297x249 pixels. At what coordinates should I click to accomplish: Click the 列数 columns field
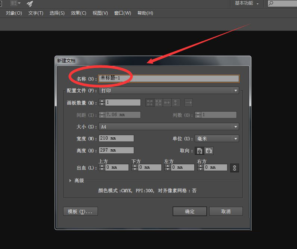pyautogui.click(x=219, y=115)
